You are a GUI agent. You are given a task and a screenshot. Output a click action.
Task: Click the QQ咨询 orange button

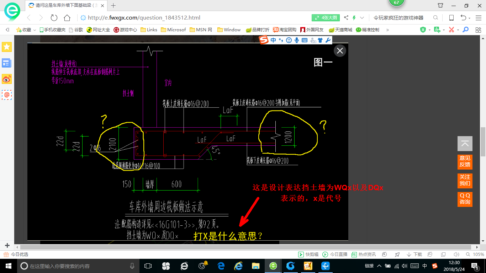tap(465, 199)
